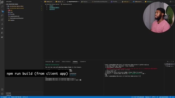Click url-shortner-demo-server in the breadcrumb
The image size is (175, 98).
click(x=52, y=4)
